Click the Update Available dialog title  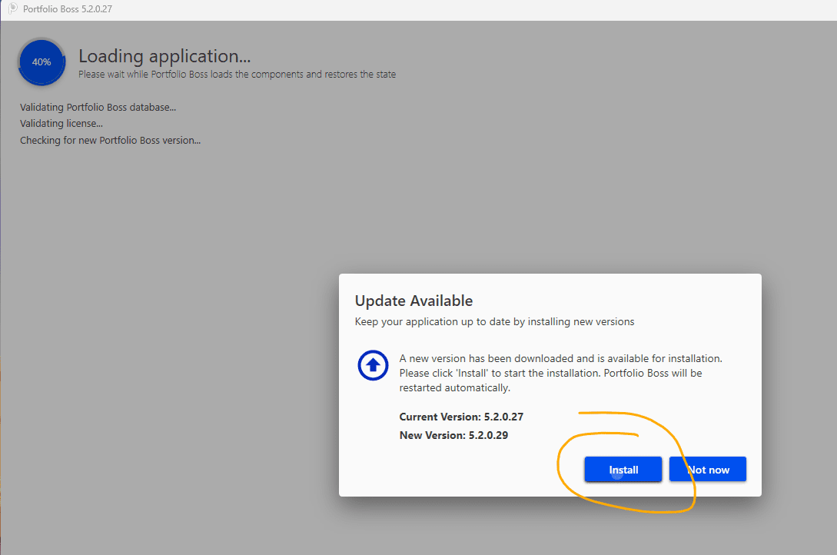(x=414, y=301)
